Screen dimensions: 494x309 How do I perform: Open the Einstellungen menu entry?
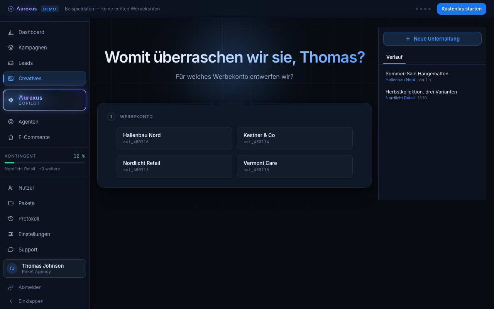click(44, 234)
